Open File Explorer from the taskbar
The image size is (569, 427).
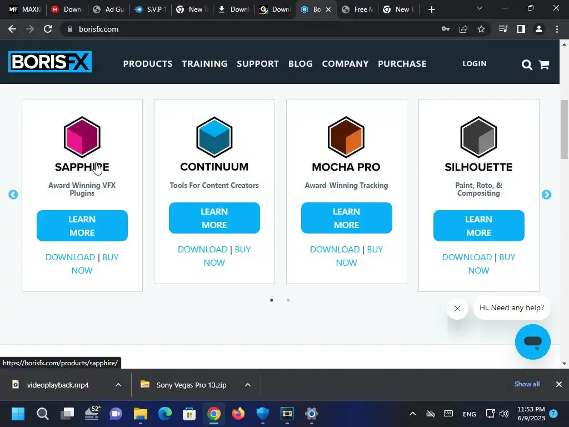pyautogui.click(x=141, y=414)
